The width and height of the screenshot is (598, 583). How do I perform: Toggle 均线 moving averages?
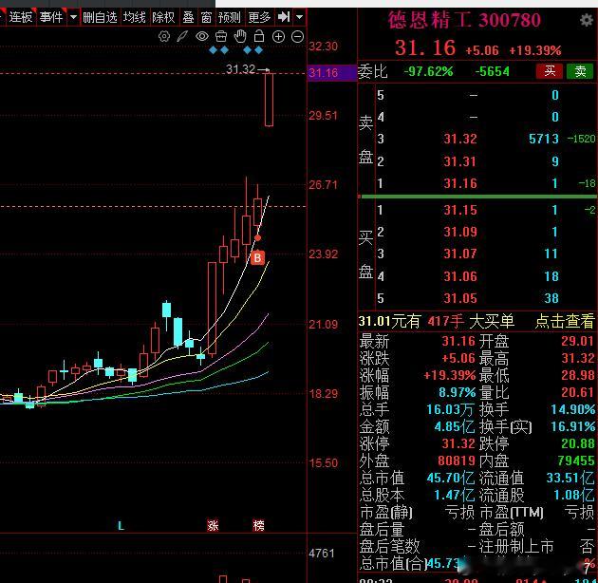click(134, 17)
